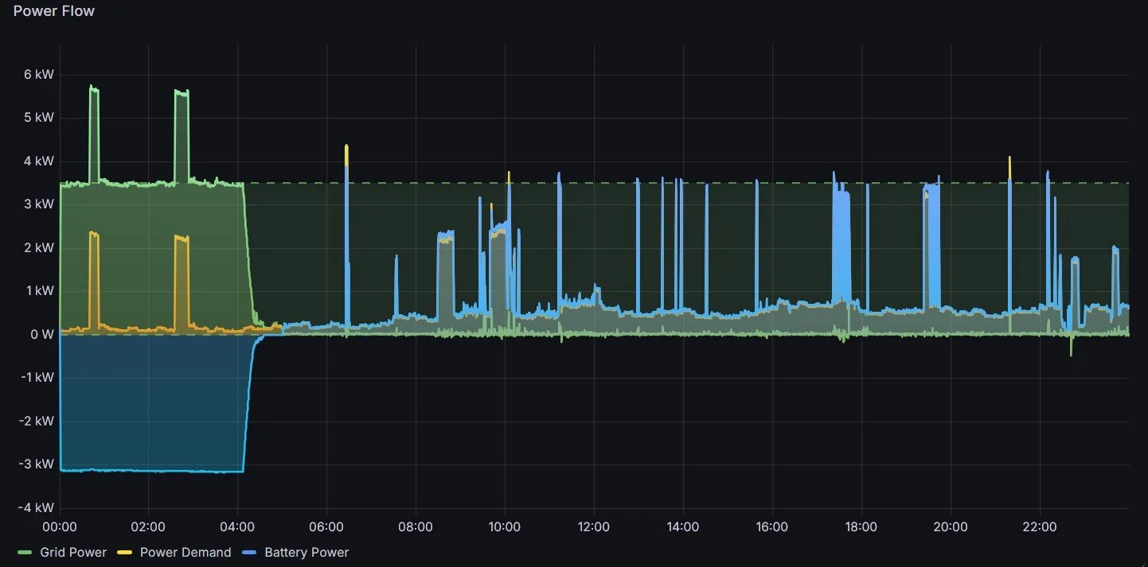Click the 22:00 time axis label
This screenshot has width=1148, height=567.
click(1040, 526)
